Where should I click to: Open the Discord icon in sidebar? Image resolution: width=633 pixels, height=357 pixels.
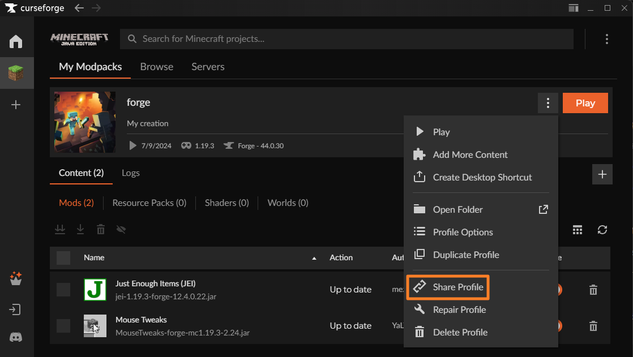16,337
